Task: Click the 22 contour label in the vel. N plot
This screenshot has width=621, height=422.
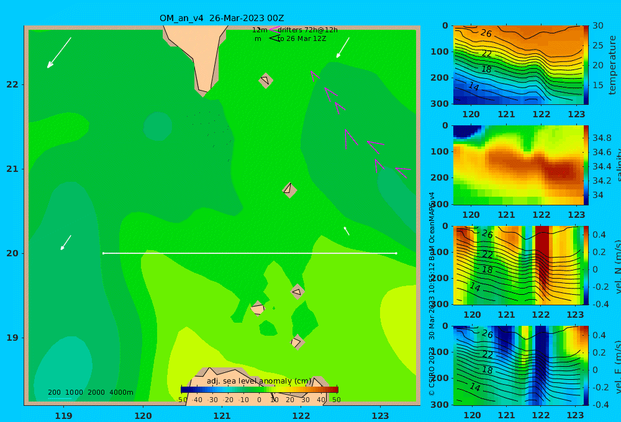Action: pos(487,254)
